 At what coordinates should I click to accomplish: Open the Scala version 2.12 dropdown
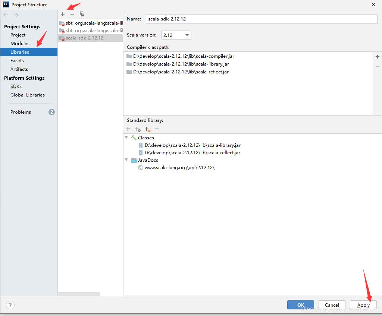click(176, 35)
